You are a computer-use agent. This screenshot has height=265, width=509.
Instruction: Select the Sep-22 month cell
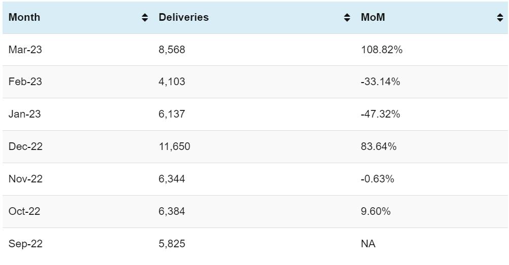(x=26, y=244)
